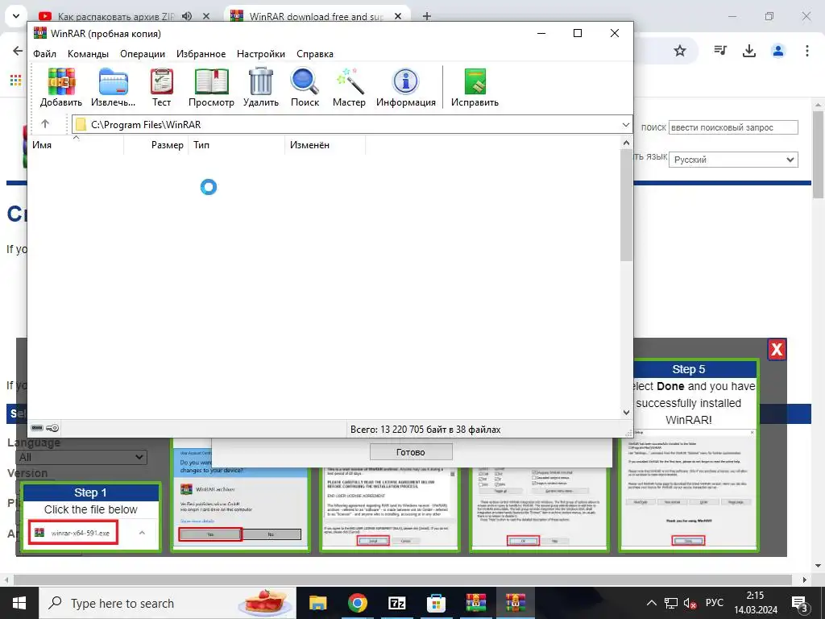
Task: Close the WinRAR download browser tab
Action: coord(398,16)
